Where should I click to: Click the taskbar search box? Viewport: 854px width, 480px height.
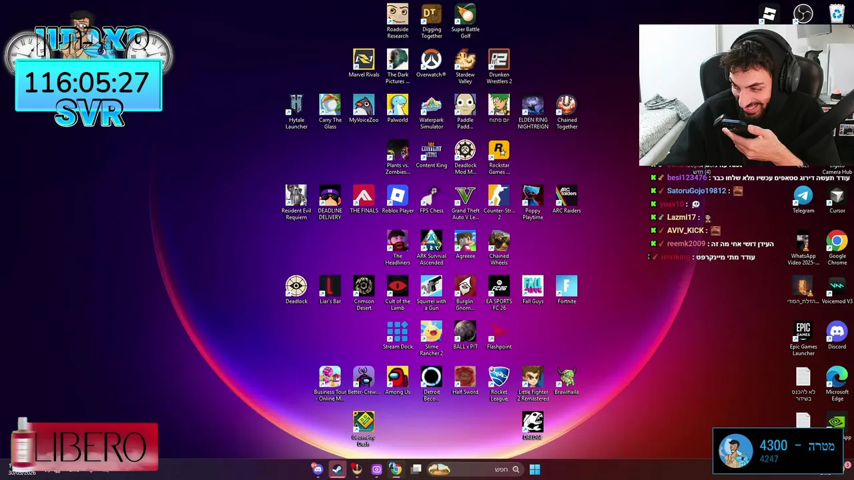click(474, 469)
